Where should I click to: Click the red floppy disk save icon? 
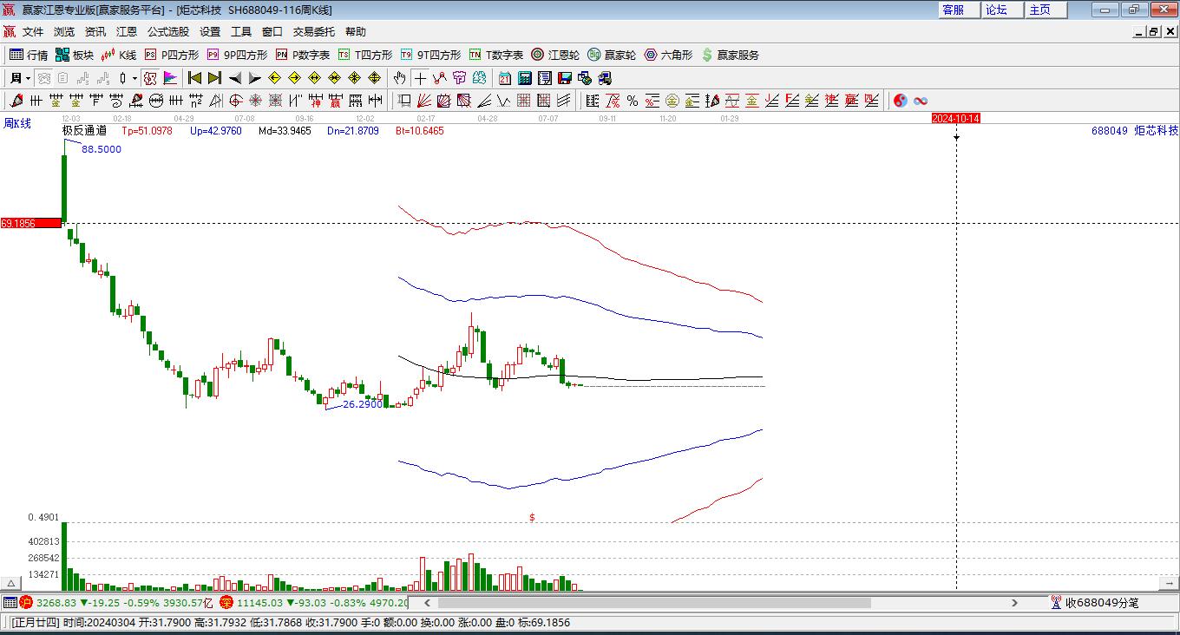pyautogui.click(x=564, y=78)
